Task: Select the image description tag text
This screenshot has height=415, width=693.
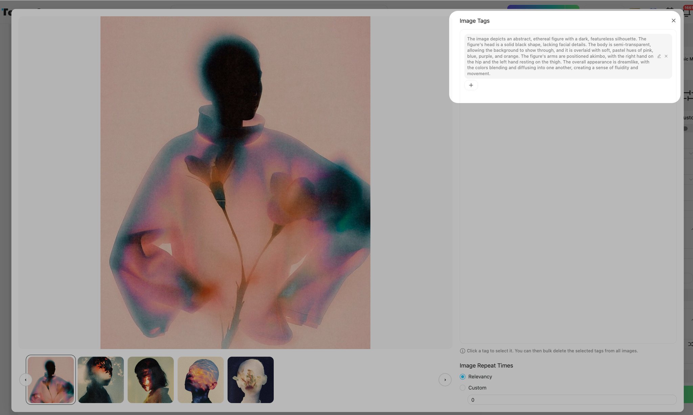Action: 560,56
